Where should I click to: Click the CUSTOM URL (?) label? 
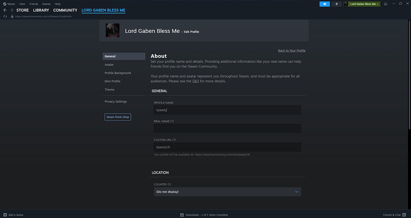[165, 140]
